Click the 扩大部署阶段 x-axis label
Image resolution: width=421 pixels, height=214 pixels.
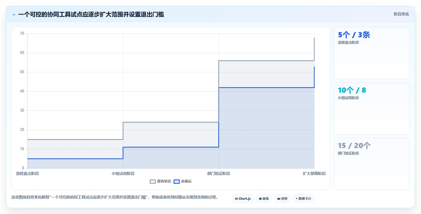(314, 173)
